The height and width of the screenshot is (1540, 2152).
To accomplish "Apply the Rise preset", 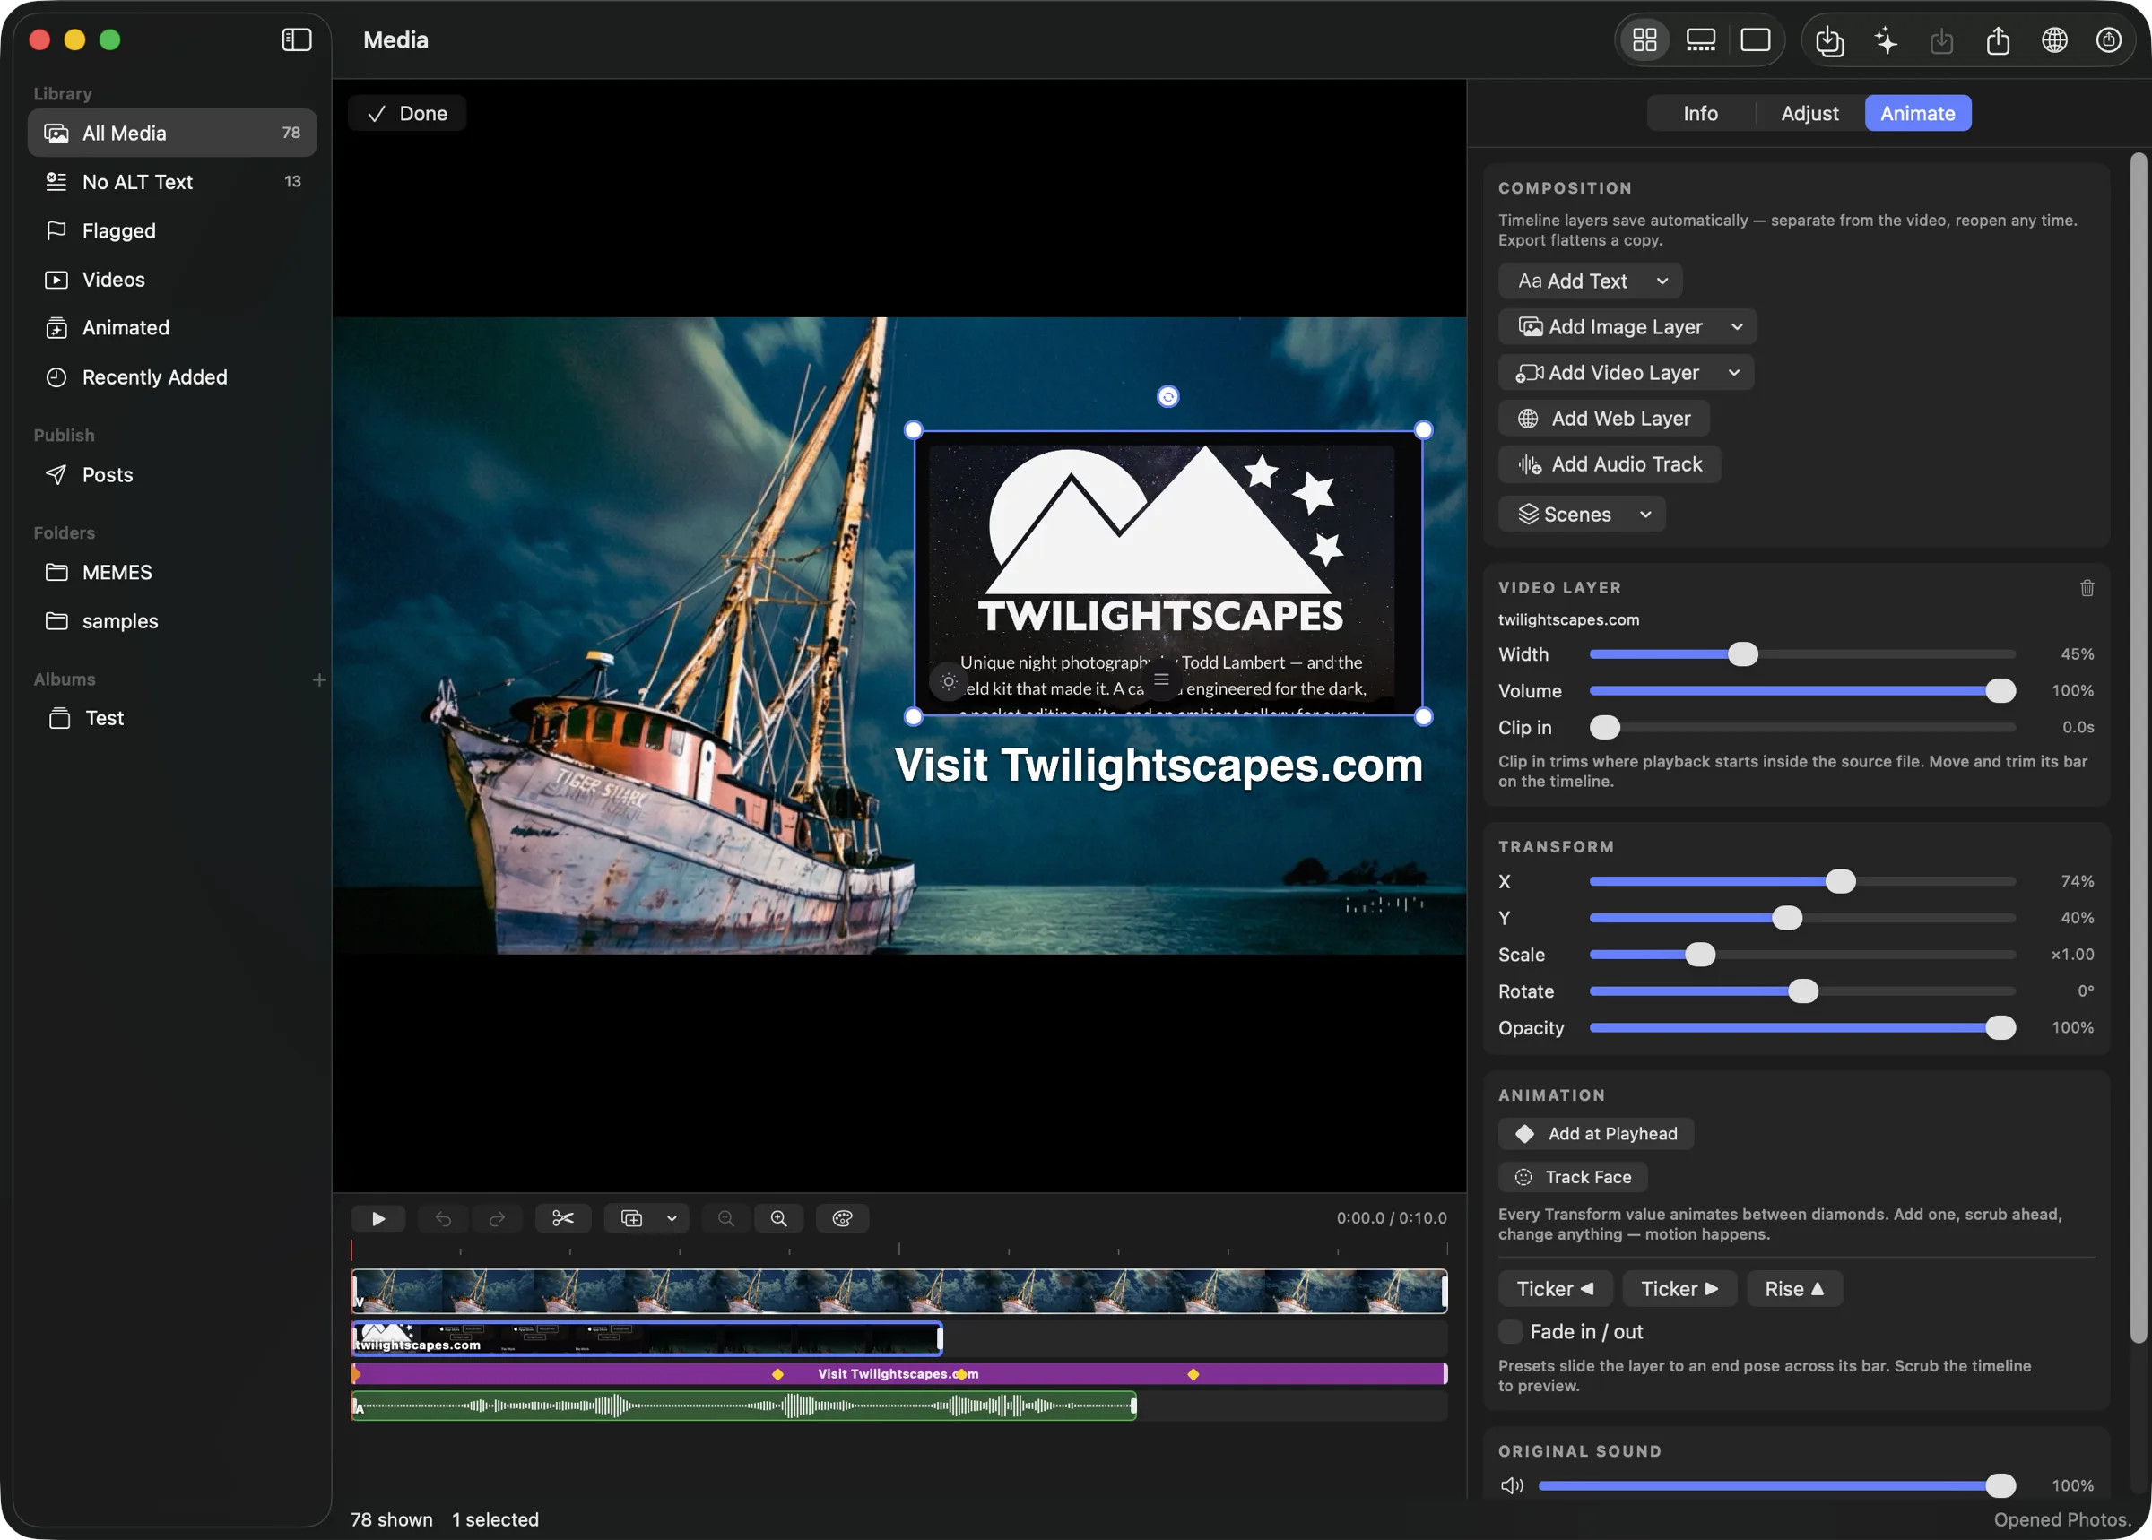I will (1794, 1290).
